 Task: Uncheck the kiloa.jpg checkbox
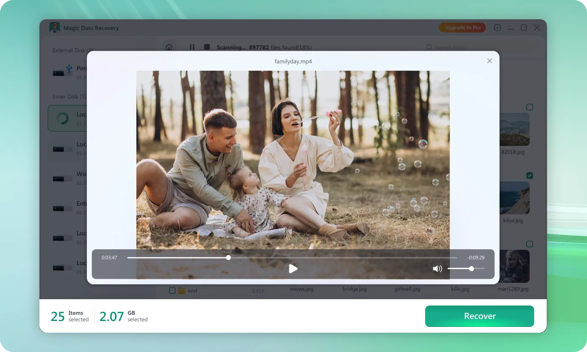coord(530,176)
